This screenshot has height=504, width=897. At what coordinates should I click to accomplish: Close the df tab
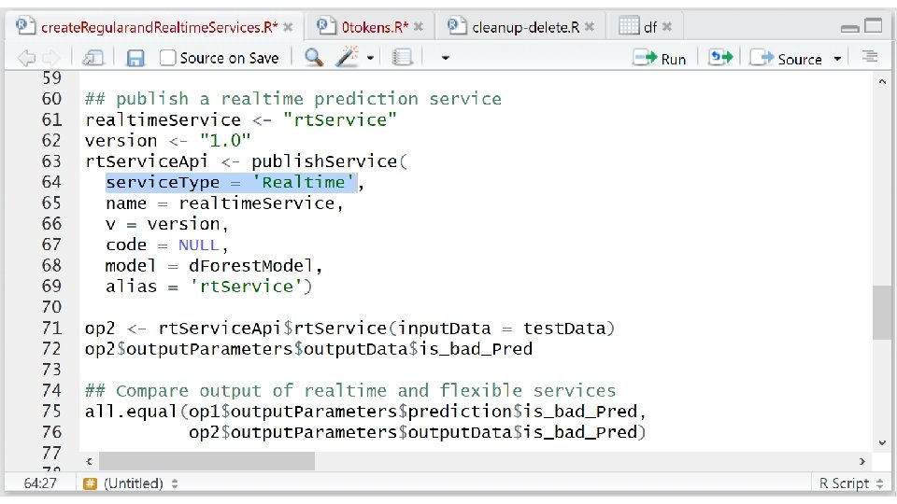[666, 27]
